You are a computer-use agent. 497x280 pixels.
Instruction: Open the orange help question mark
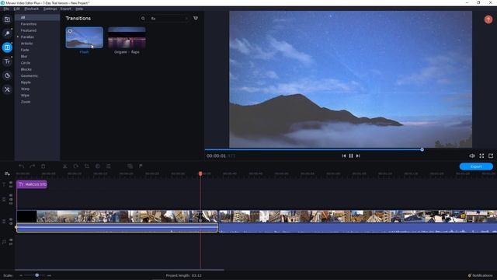coord(488,19)
